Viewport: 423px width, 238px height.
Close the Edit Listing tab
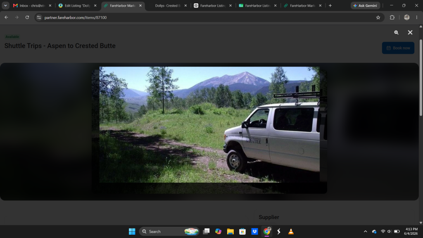[x=95, y=5]
